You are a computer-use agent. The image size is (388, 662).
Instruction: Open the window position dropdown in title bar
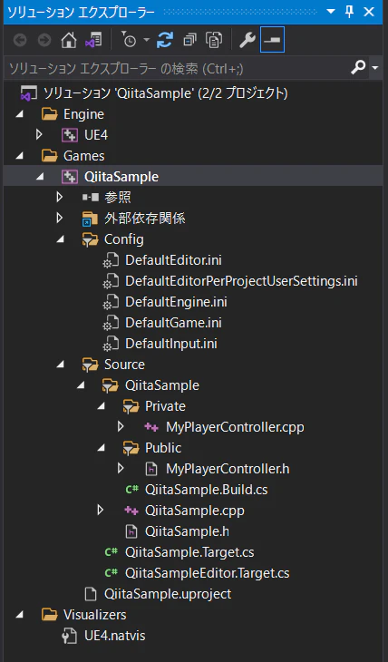pyautogui.click(x=331, y=12)
